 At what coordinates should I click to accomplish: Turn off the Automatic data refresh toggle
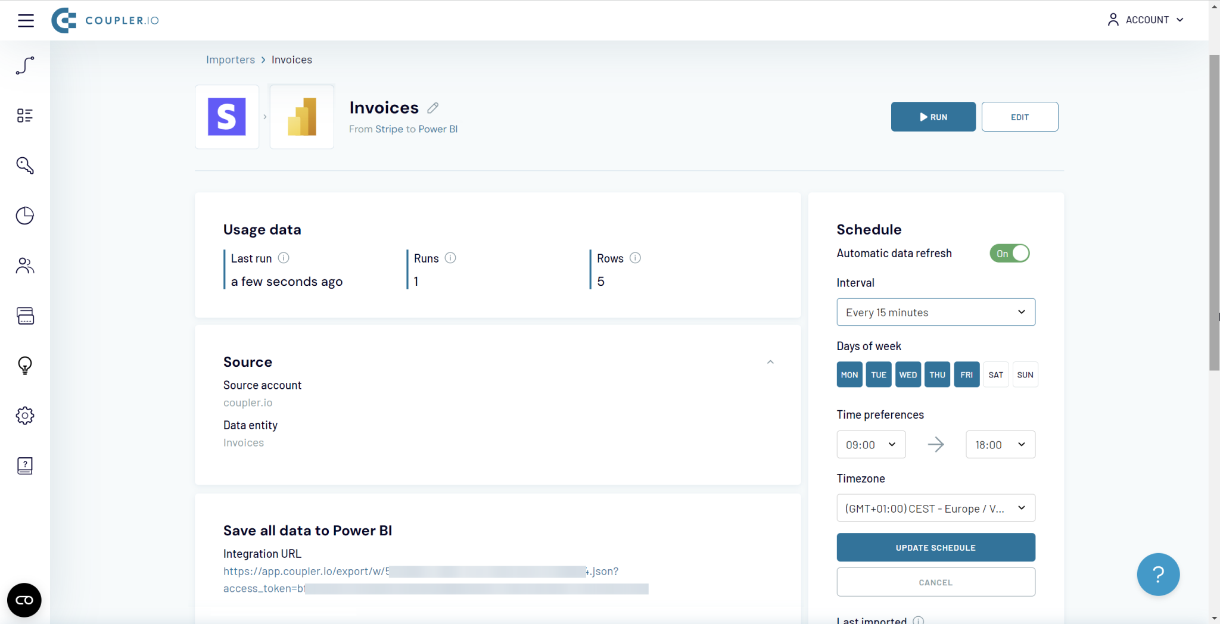(x=1009, y=254)
